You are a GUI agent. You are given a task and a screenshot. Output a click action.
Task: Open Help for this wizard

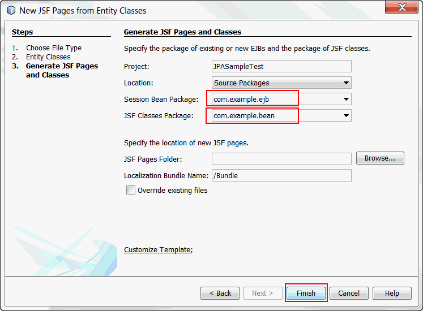pos(392,293)
